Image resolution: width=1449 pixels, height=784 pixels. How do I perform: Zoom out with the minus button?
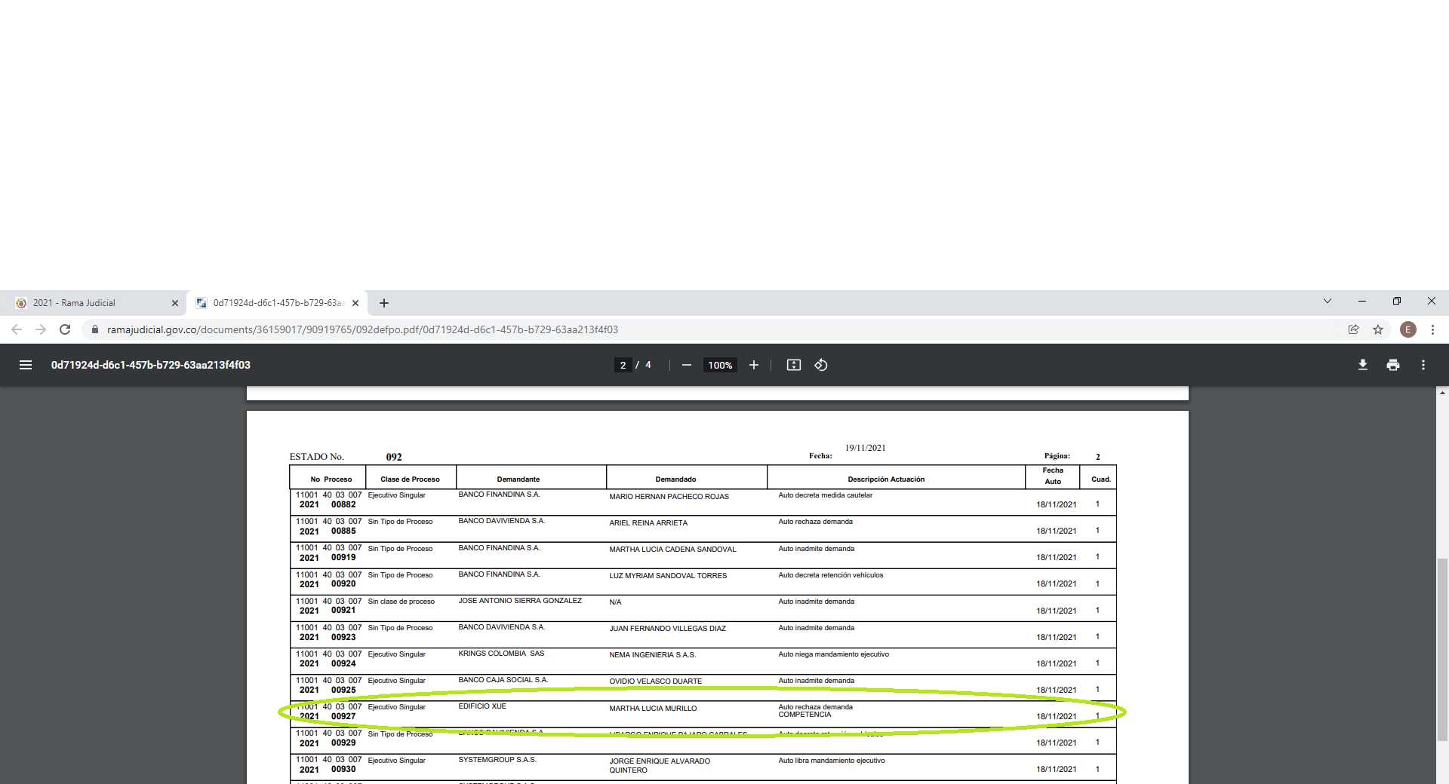click(x=686, y=365)
